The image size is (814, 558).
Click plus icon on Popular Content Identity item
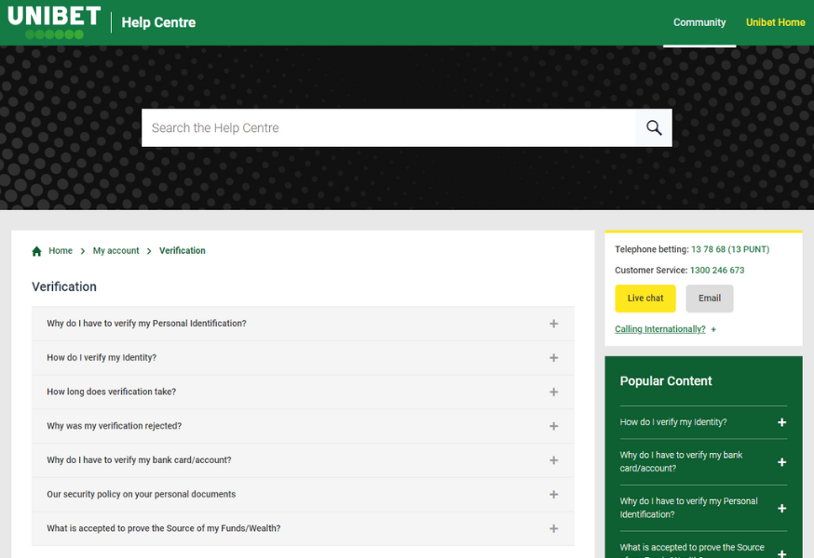pos(781,422)
